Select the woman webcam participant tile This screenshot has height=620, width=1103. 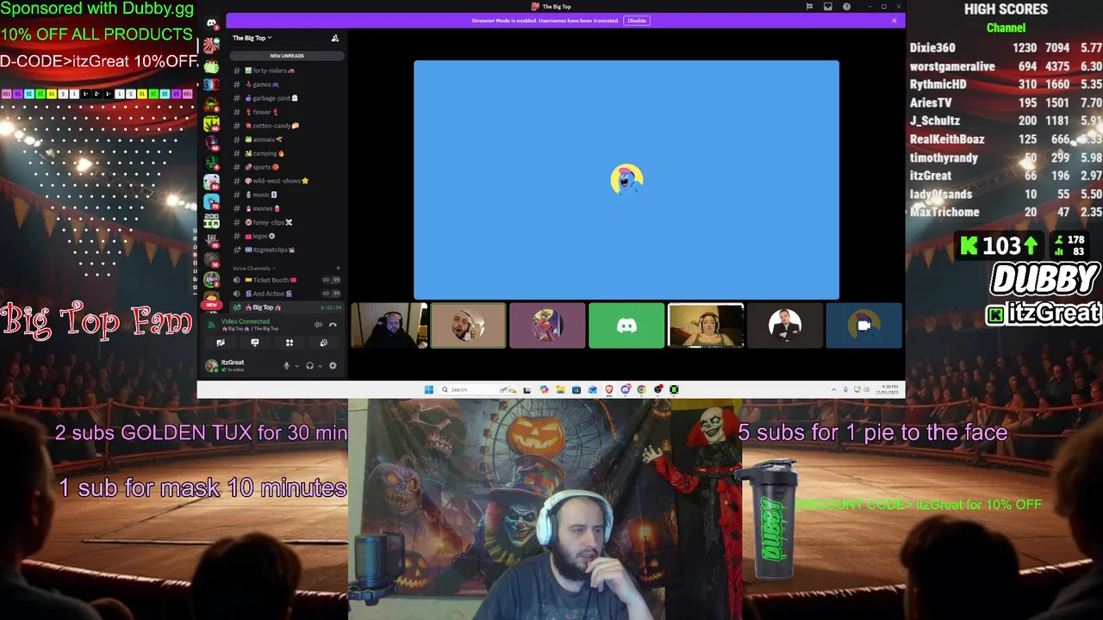tap(706, 325)
